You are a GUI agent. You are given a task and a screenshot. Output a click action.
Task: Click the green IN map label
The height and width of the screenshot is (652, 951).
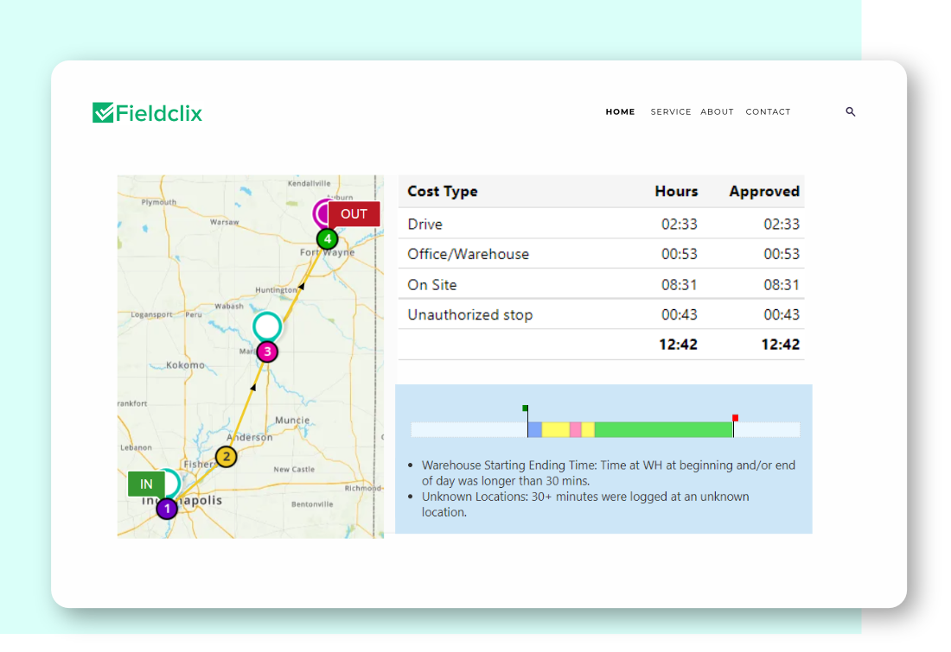point(146,484)
